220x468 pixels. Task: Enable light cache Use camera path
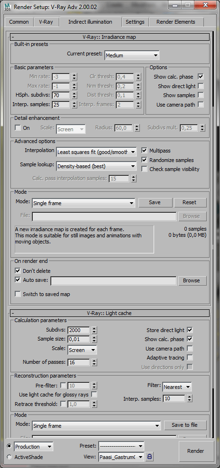(190, 348)
